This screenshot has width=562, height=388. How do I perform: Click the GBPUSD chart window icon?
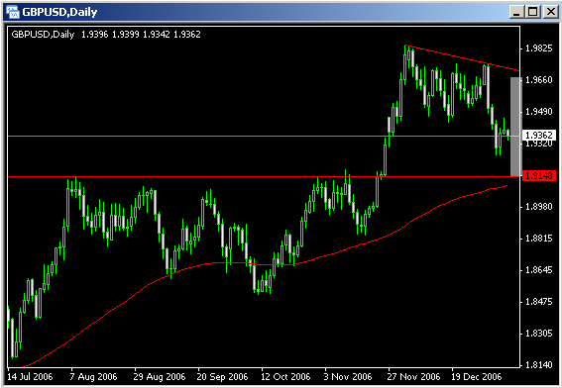[13, 12]
